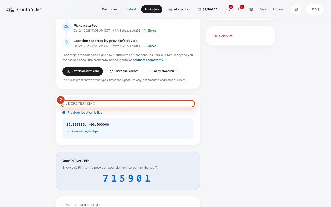Click the Pickup started truck icon
This screenshot has width=331, height=207.
click(66, 27)
